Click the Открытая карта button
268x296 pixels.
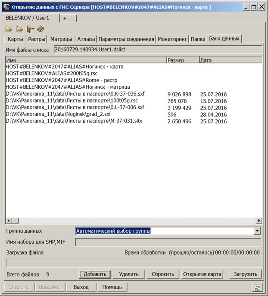click(x=202, y=274)
